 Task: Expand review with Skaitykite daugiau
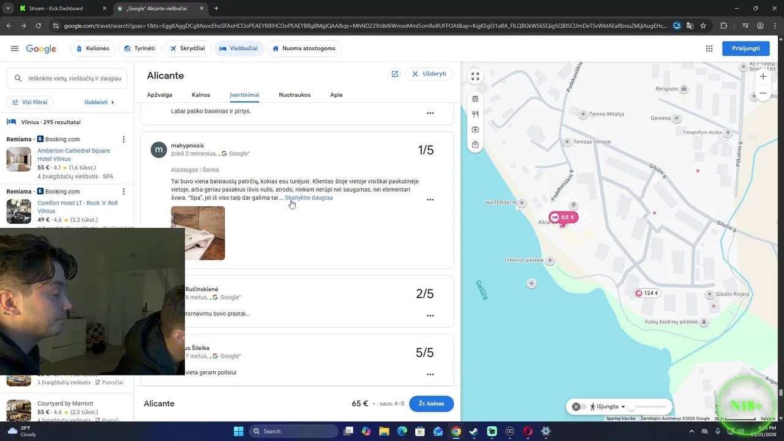tap(309, 198)
